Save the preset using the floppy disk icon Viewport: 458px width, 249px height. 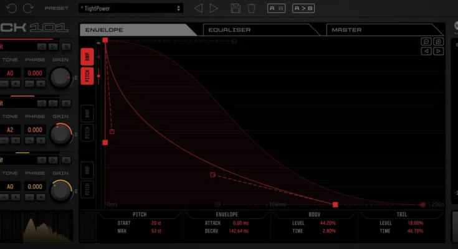[236, 8]
